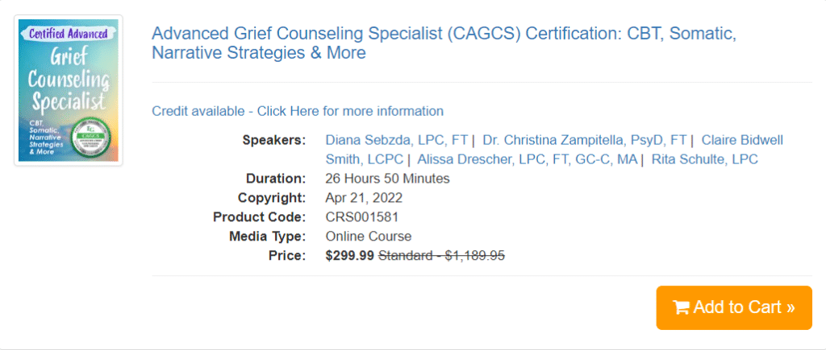826x350 pixels.
Task: Click the $299.99 sale price
Action: 349,256
